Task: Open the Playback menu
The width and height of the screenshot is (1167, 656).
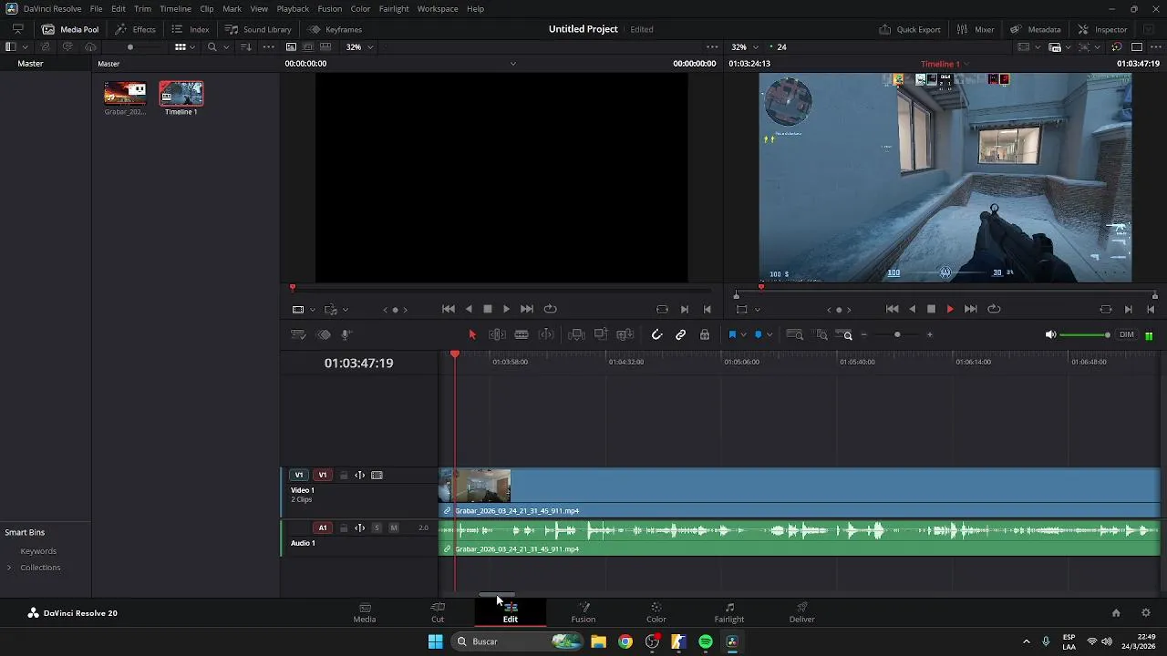Action: click(293, 8)
